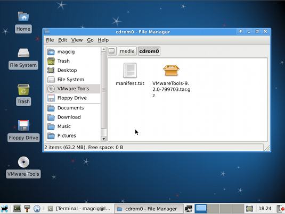Open the Go menu
Image resolution: width=285 pixels, height=214 pixels.
click(x=90, y=40)
